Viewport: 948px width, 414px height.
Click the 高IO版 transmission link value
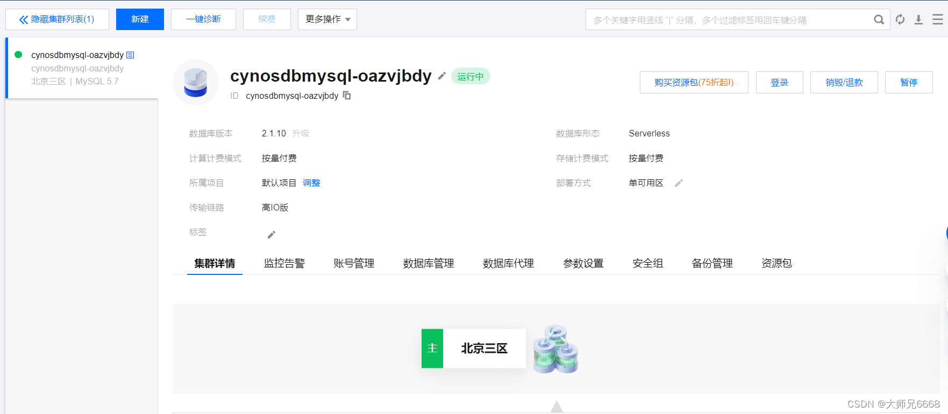[x=275, y=207]
